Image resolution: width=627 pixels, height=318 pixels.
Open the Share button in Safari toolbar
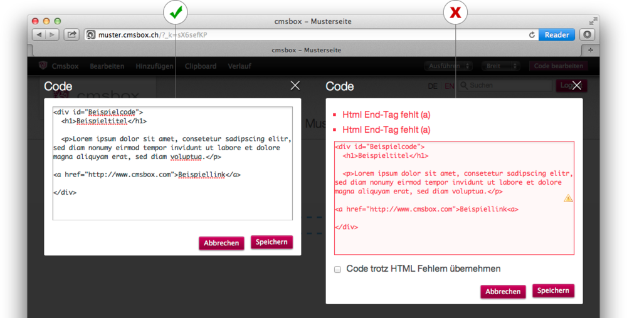click(71, 34)
